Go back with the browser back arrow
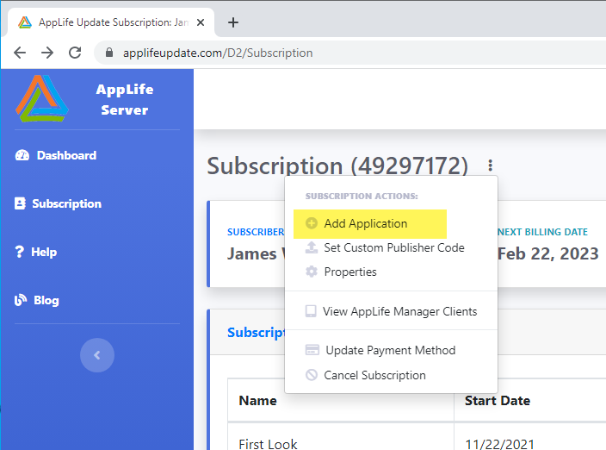 (20, 53)
